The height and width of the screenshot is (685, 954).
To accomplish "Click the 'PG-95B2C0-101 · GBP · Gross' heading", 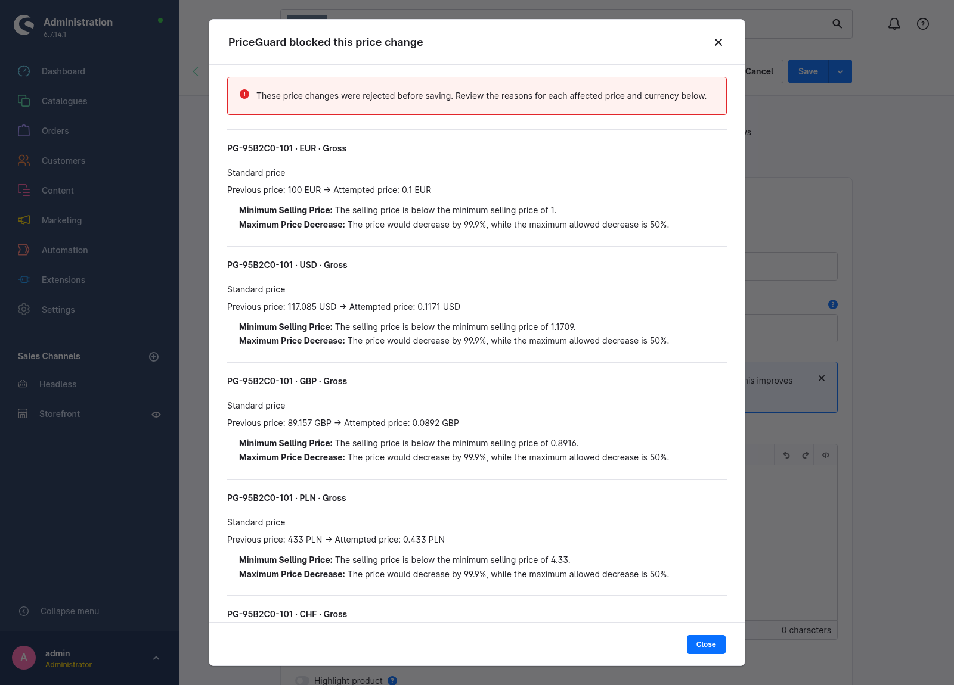I will (x=287, y=381).
